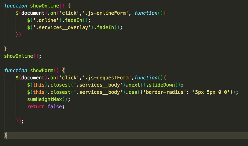
Task: Click the 'showForm' name in the function declaration
Action: pos(42,71)
